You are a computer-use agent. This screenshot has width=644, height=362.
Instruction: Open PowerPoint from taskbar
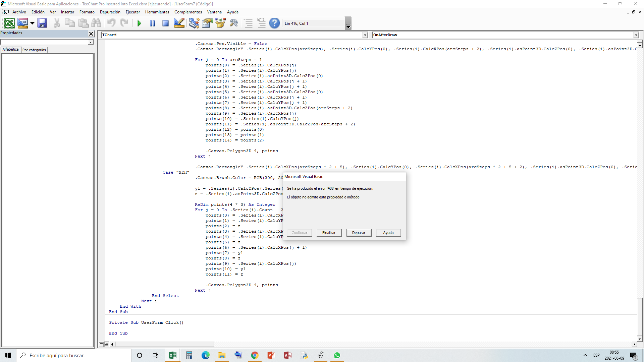pos(271,355)
